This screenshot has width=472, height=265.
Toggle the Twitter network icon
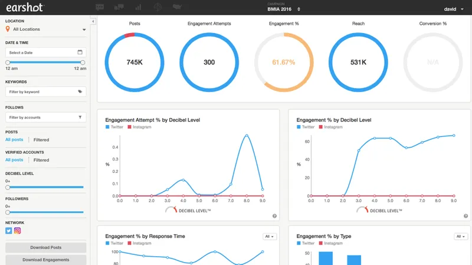pos(8,231)
